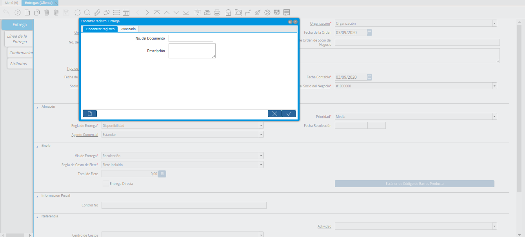Image resolution: width=525 pixels, height=237 pixels.
Task: Refresh the record using the circular arrows icon
Action: [x=78, y=13]
